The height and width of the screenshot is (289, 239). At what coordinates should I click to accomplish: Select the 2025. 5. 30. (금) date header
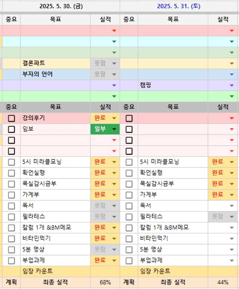61,6
